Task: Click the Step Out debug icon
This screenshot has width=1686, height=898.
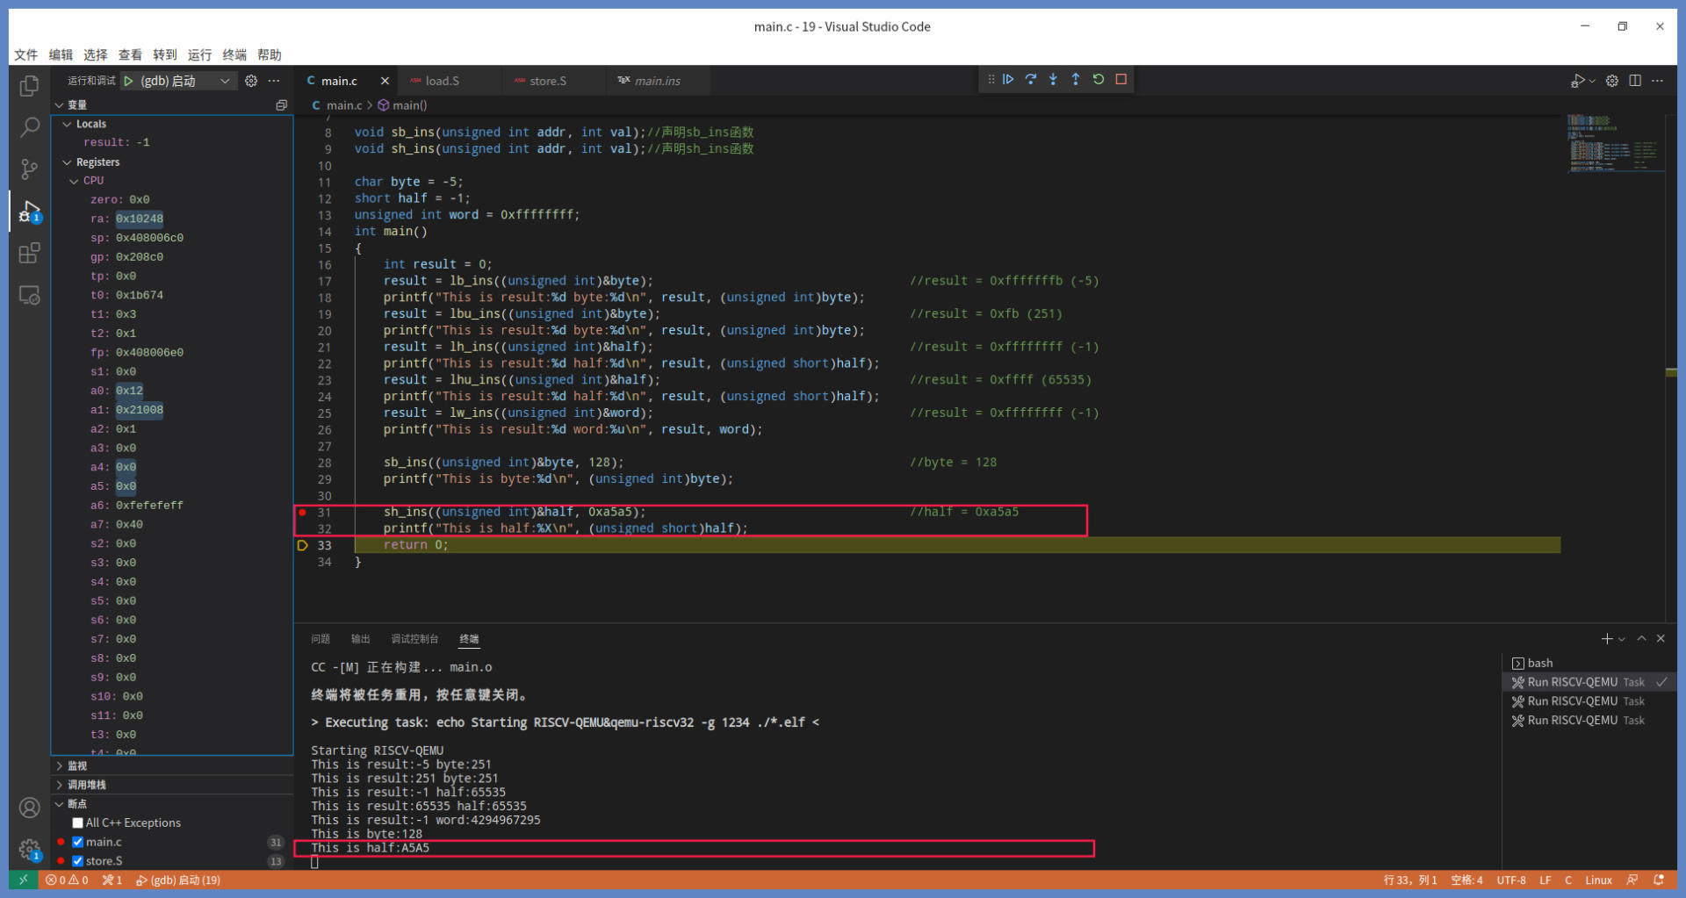Action: [1076, 80]
